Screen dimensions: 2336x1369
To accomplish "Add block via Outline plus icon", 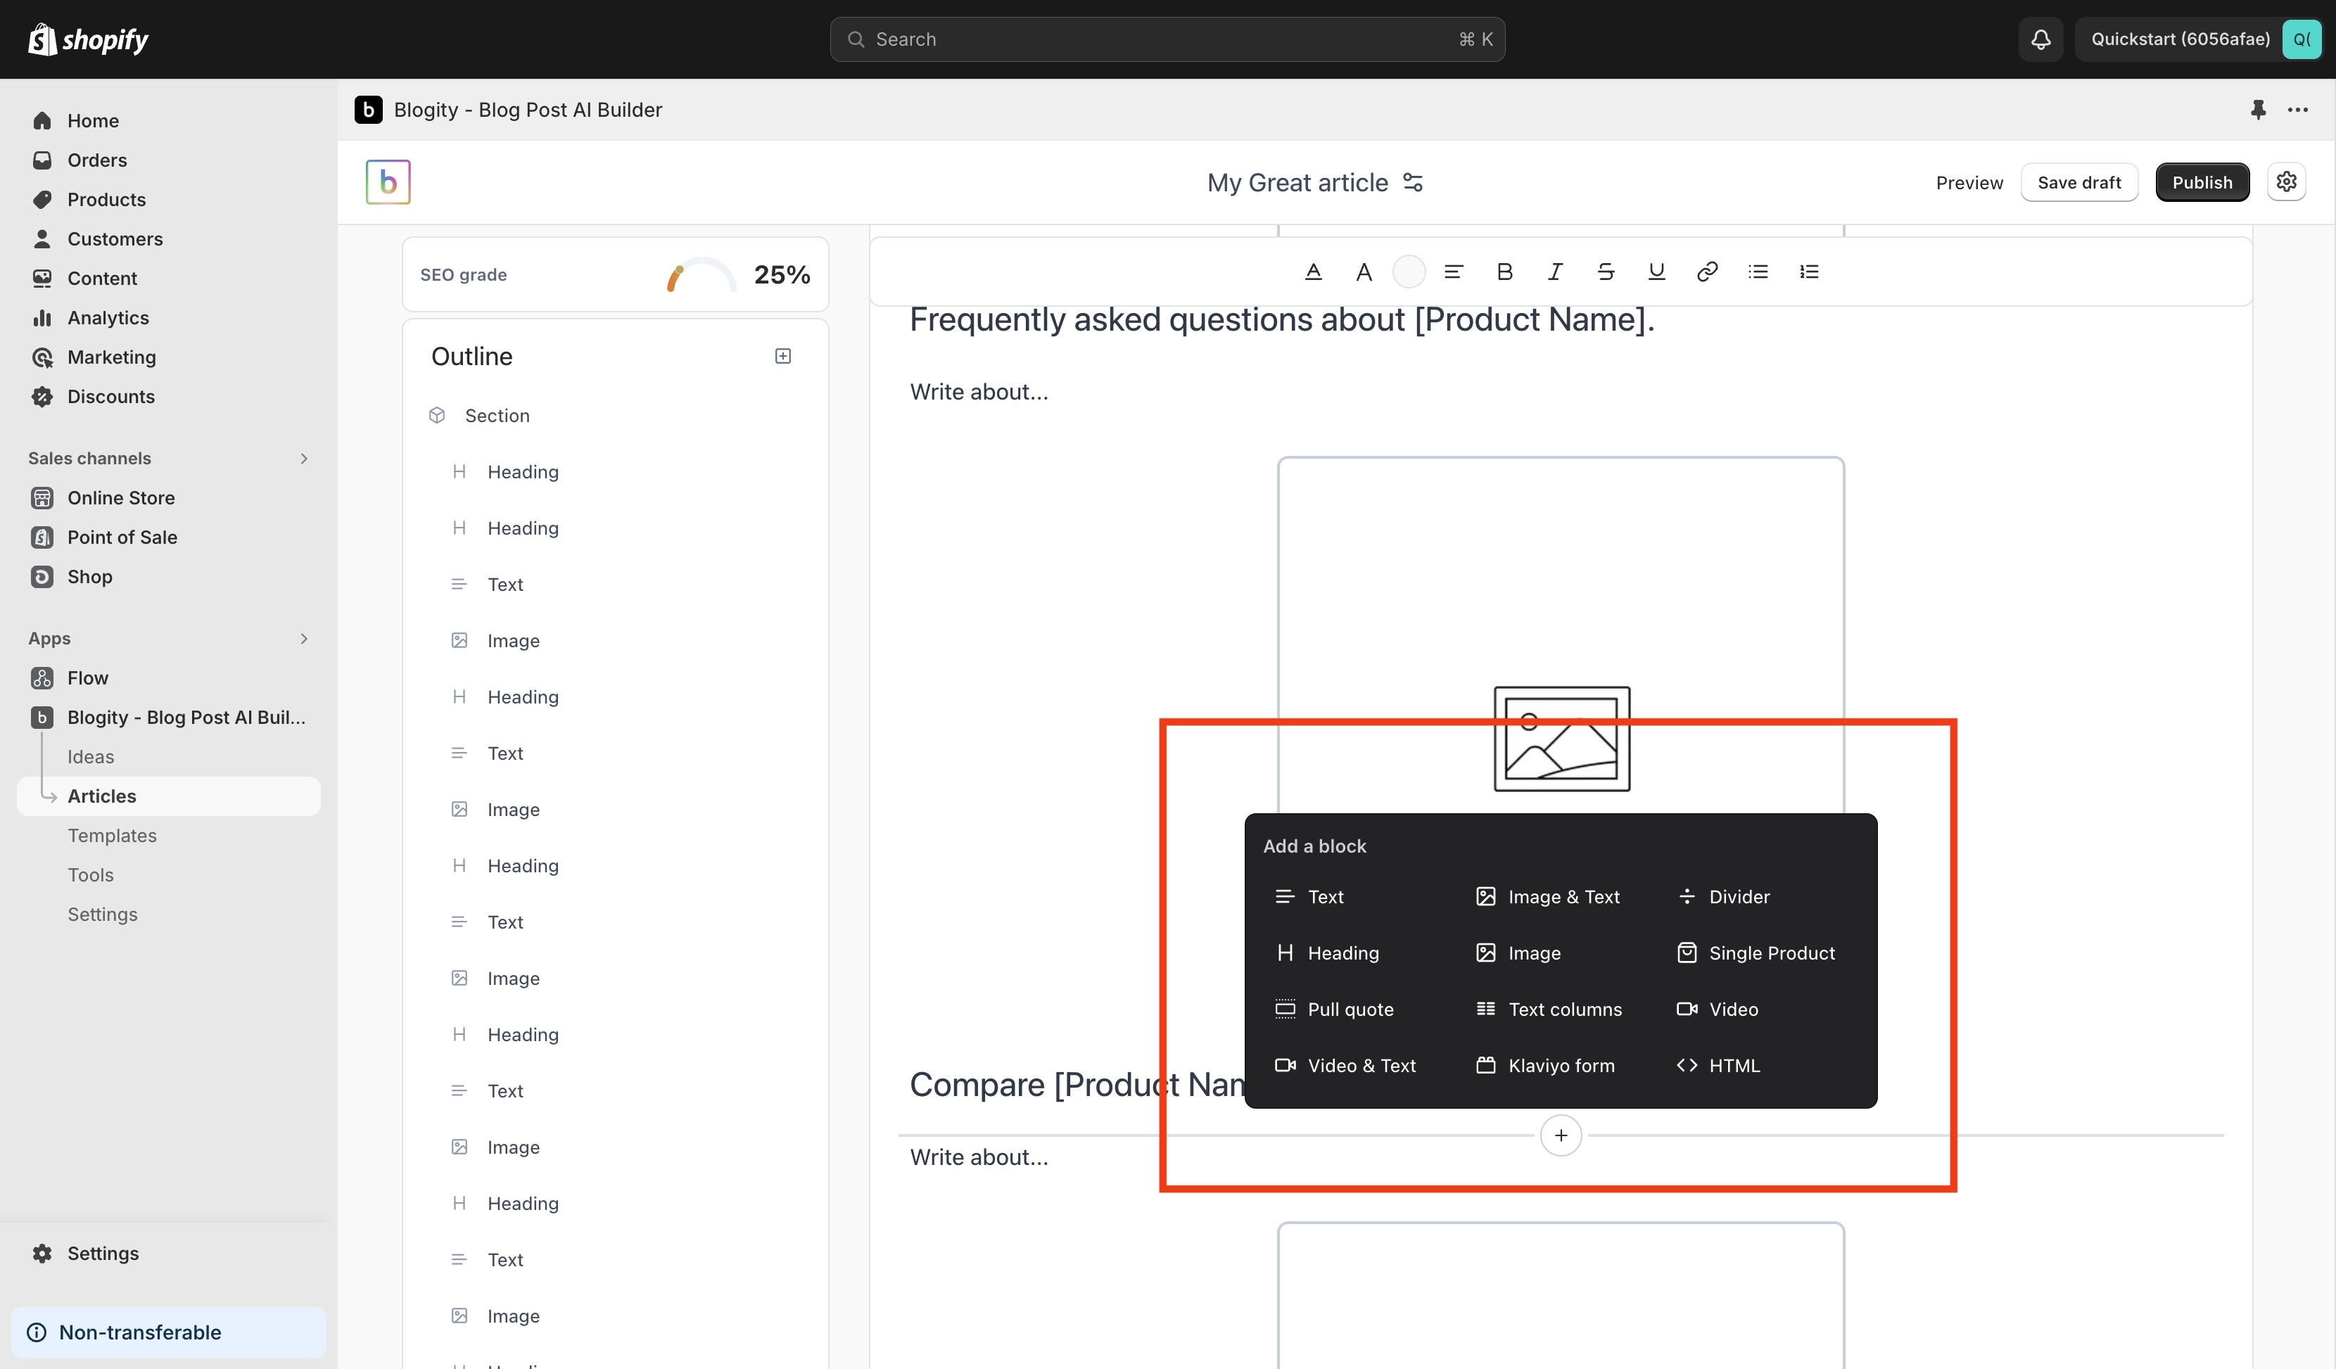I will [782, 356].
